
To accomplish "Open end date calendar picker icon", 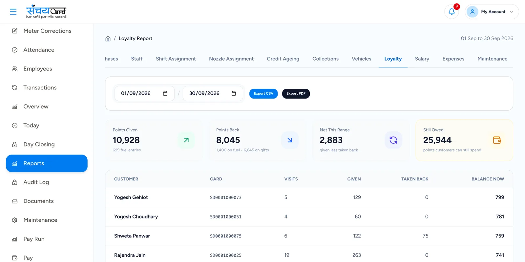I will [x=234, y=94].
